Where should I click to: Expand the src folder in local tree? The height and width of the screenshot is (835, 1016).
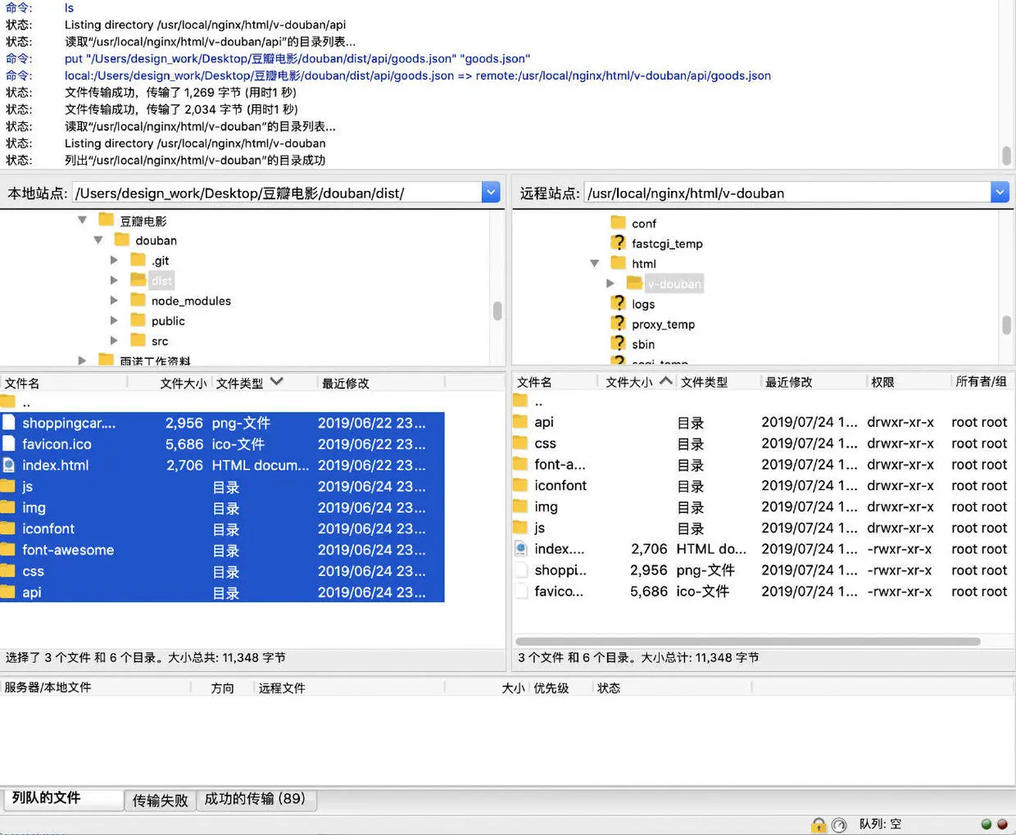click(x=114, y=341)
